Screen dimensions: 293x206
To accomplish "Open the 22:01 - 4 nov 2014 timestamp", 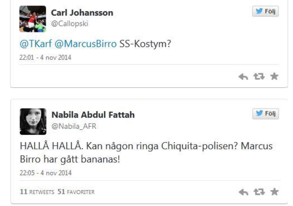I will (40, 57).
